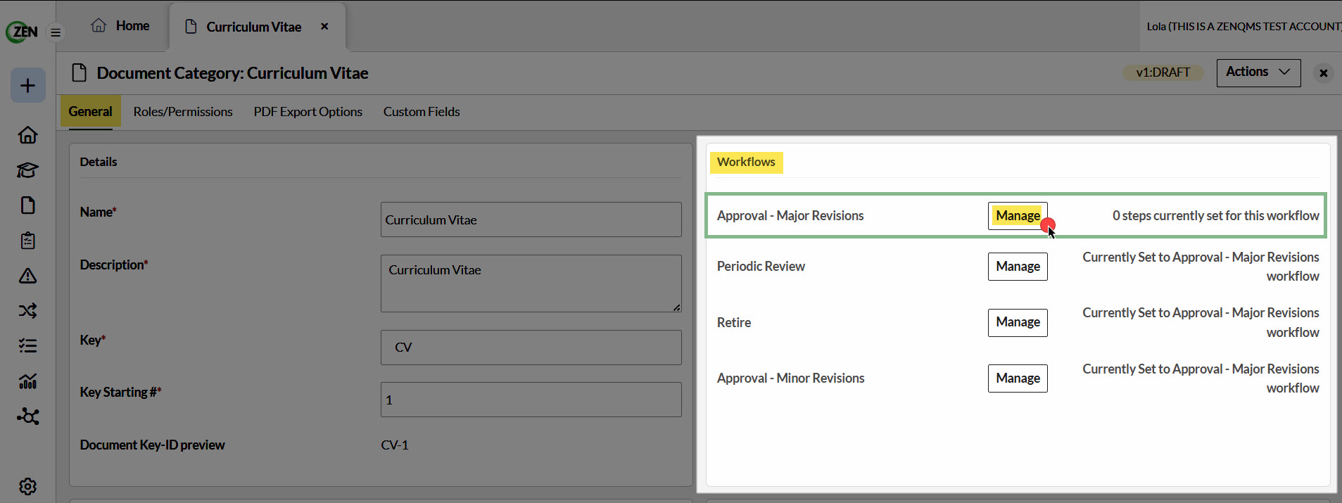Click Manage for Approval - Major Revisions

tap(1018, 215)
